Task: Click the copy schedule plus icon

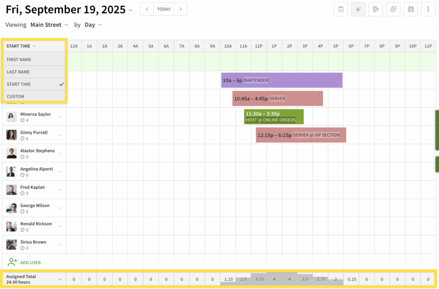Action: pyautogui.click(x=393, y=9)
